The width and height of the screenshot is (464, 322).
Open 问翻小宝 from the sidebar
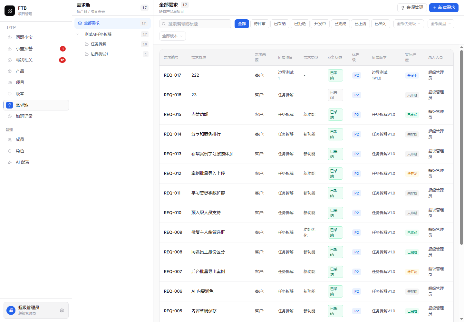(x=36, y=37)
